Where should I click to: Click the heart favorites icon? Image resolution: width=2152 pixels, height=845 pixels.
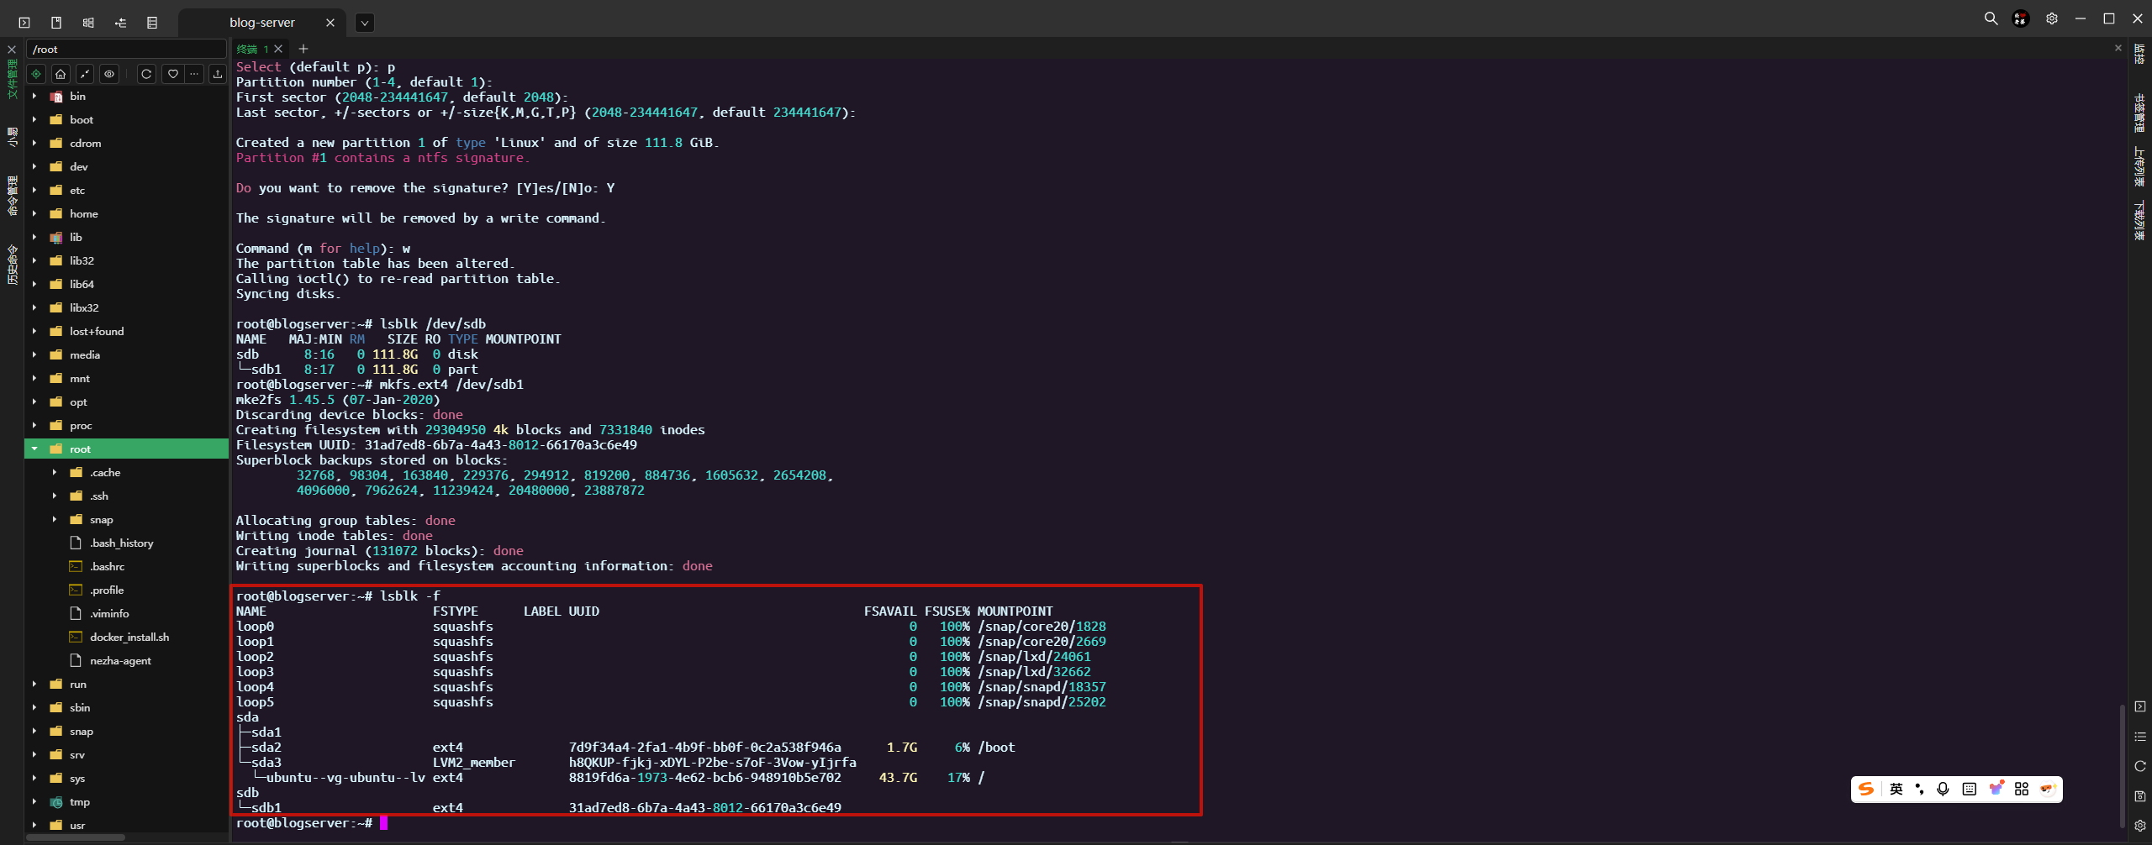(172, 74)
